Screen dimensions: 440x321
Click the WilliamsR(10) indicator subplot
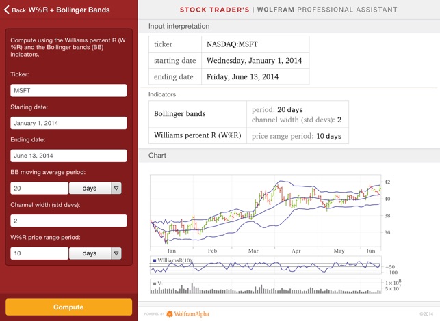[x=266, y=265]
